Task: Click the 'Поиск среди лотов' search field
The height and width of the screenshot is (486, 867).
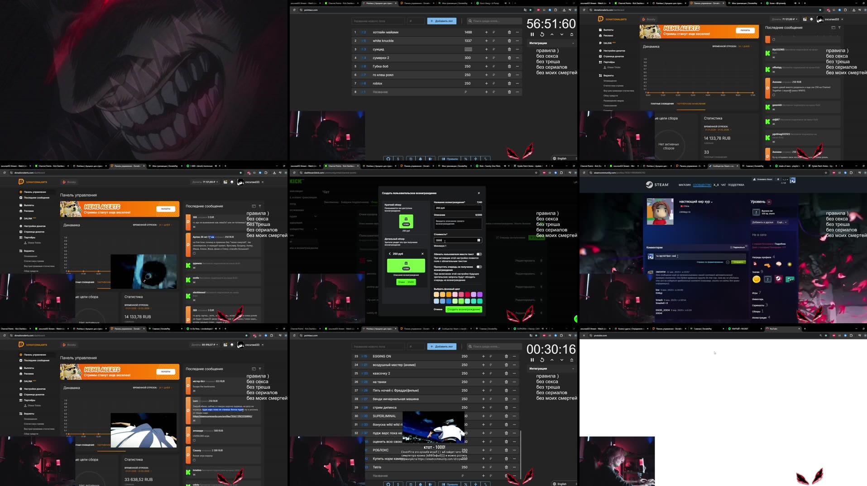Action: tap(493, 21)
